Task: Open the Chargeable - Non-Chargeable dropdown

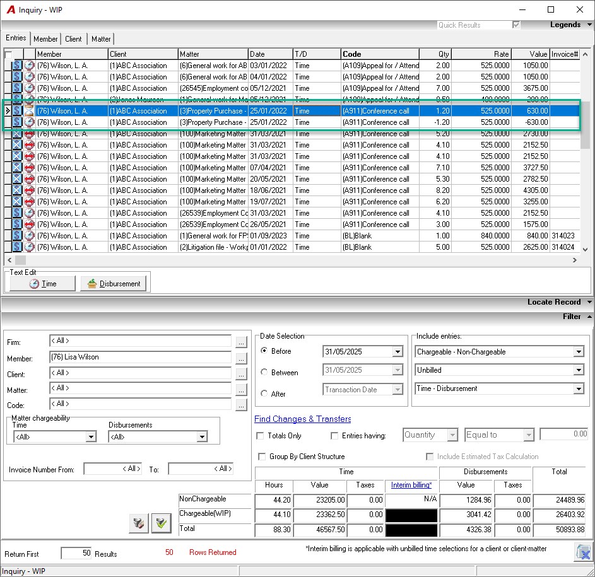Action: pyautogui.click(x=579, y=352)
